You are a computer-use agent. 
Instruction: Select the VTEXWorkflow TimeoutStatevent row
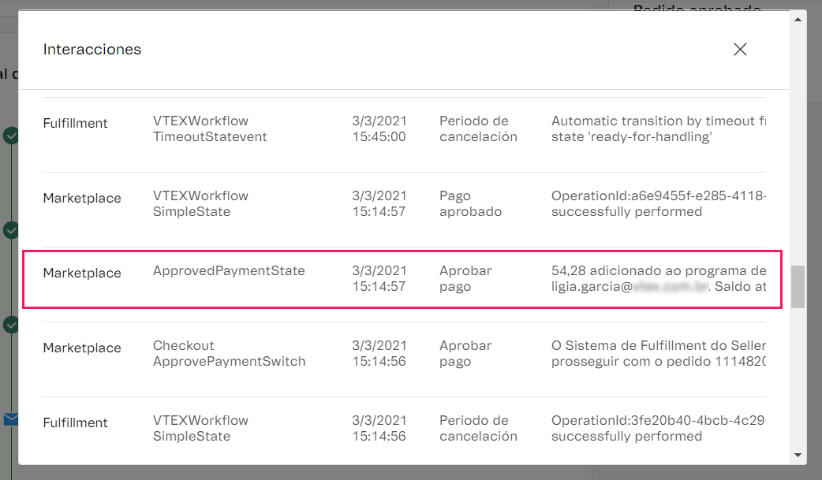coord(394,129)
